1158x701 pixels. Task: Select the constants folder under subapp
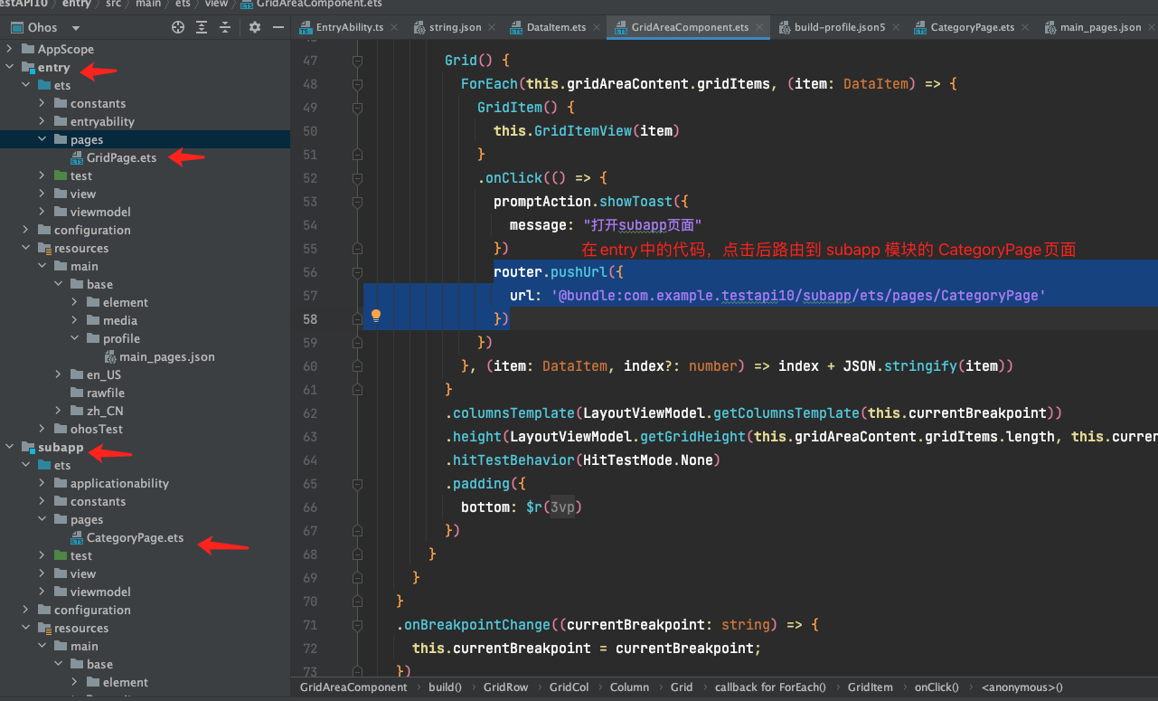pos(98,501)
